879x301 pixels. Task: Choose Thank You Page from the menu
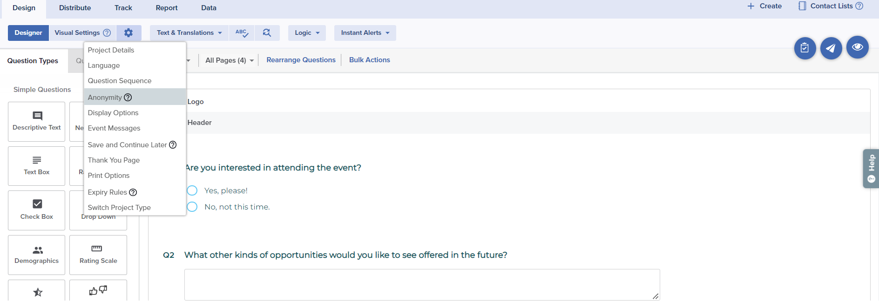click(114, 160)
